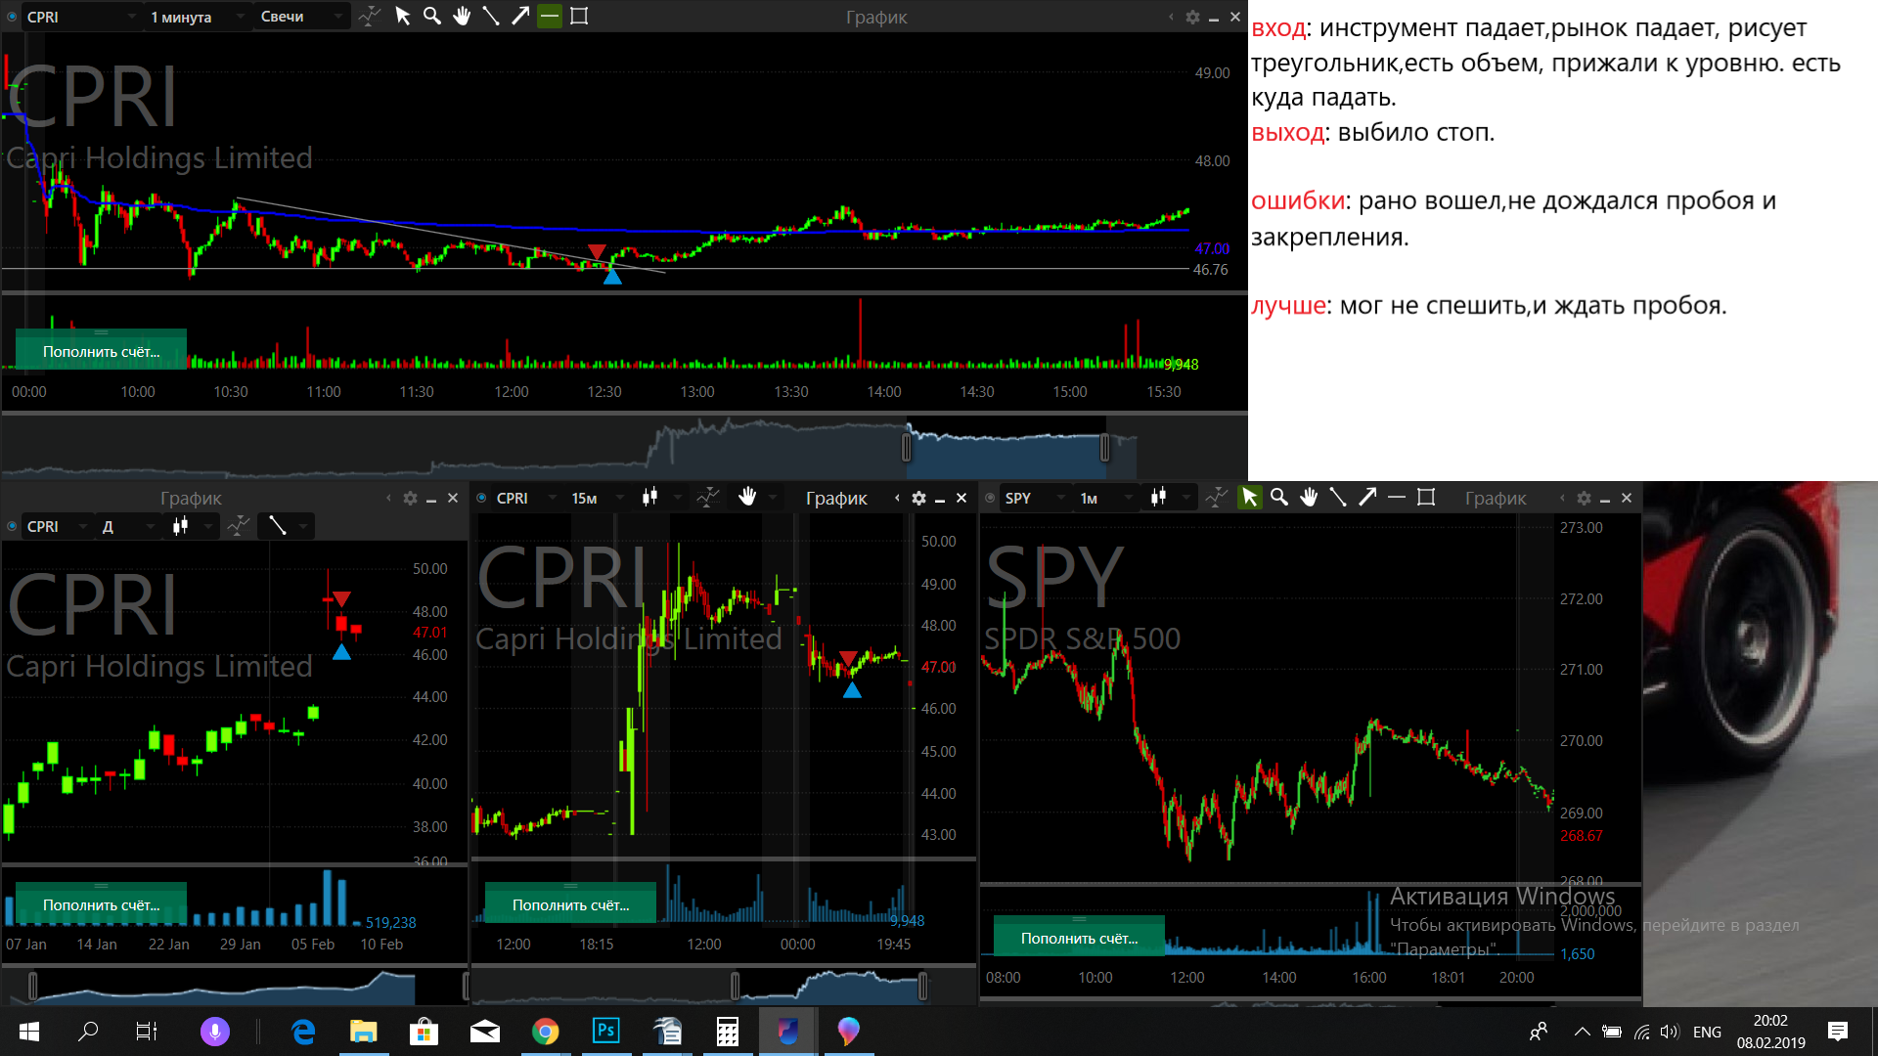Toggle active cursor tool in SPY chart

pos(1250,498)
